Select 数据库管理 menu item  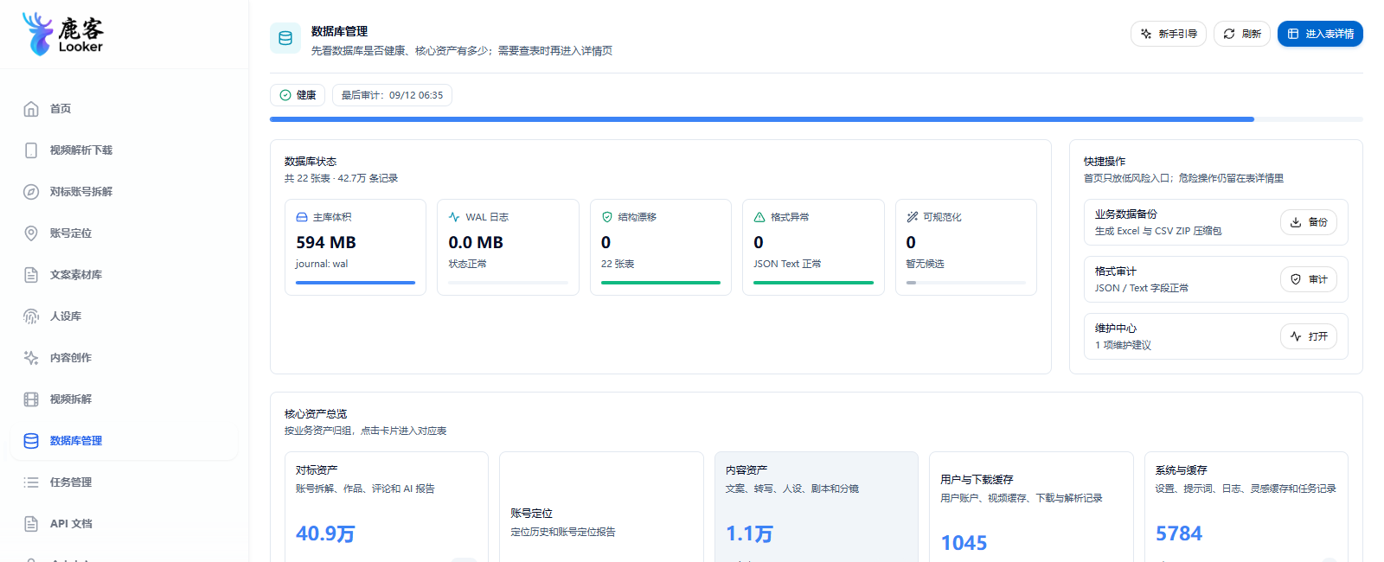pos(125,441)
